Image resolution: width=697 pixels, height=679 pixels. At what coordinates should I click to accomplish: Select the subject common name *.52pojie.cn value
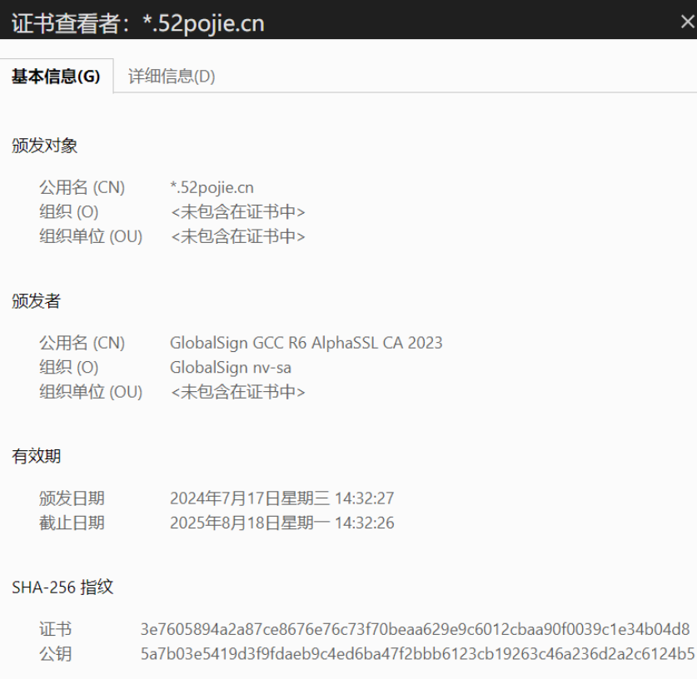[212, 187]
